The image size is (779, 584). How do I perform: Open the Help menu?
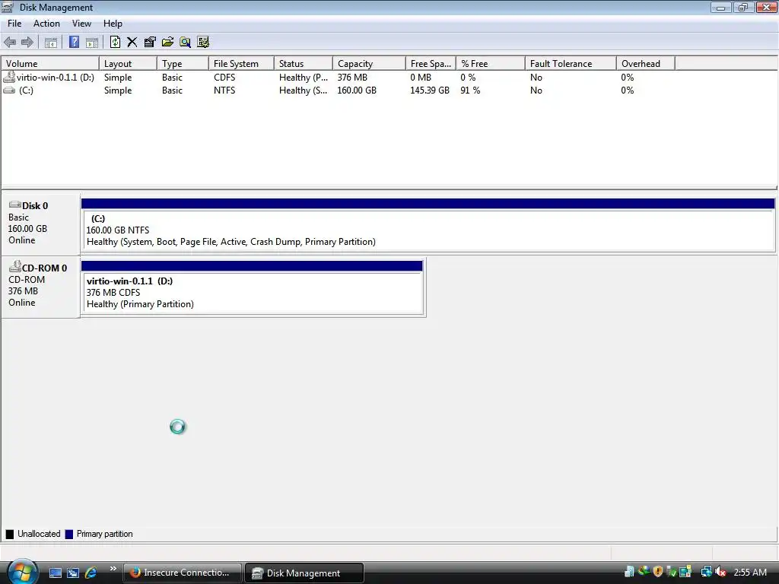(x=113, y=24)
